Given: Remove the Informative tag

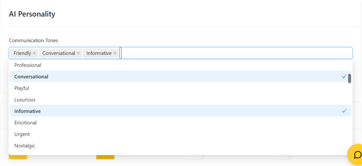Looking at the screenshot, I should pyautogui.click(x=115, y=53).
